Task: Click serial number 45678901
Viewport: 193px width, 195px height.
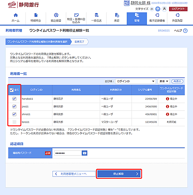Action: (x=151, y=114)
